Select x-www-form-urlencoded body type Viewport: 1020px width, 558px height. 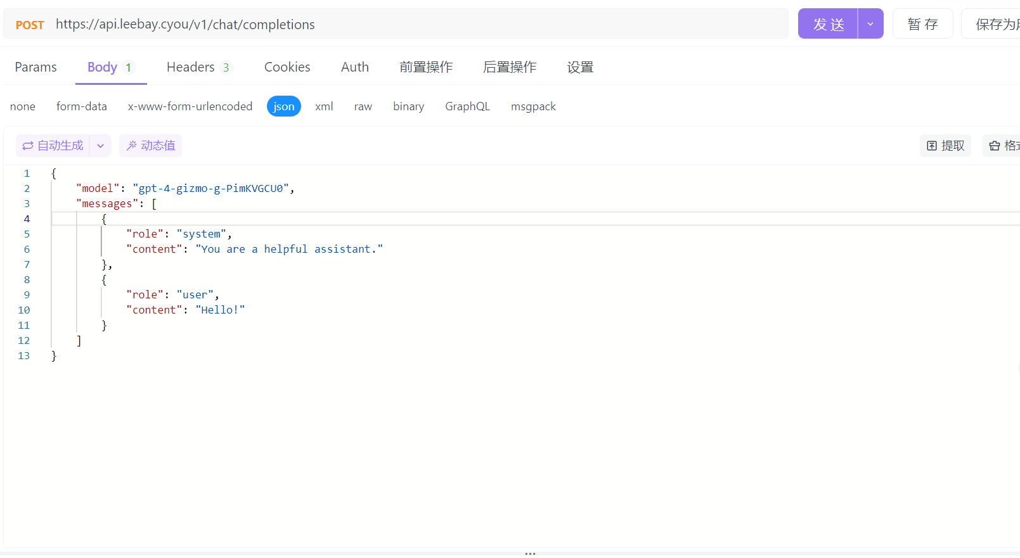pyautogui.click(x=190, y=106)
